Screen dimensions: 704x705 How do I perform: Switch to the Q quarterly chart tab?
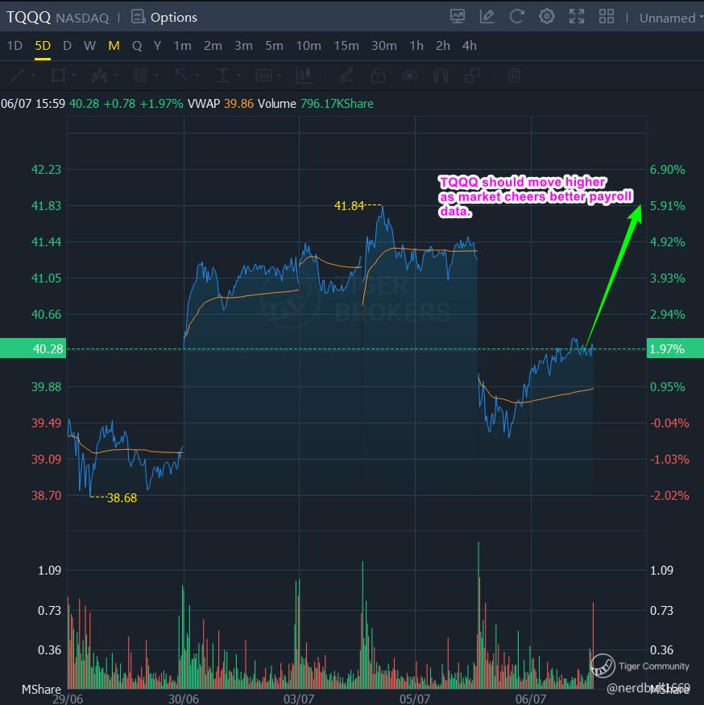[137, 45]
